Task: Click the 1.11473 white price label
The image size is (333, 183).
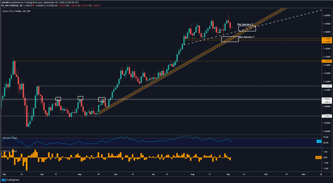Action: point(327,86)
